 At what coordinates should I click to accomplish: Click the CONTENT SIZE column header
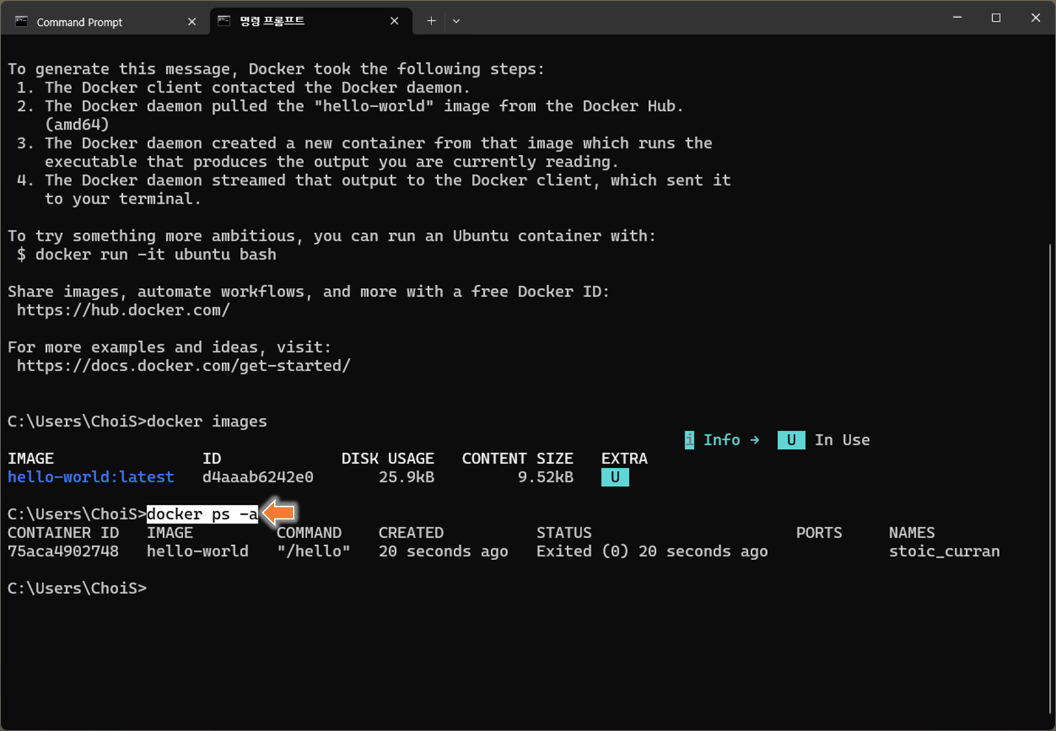click(518, 459)
